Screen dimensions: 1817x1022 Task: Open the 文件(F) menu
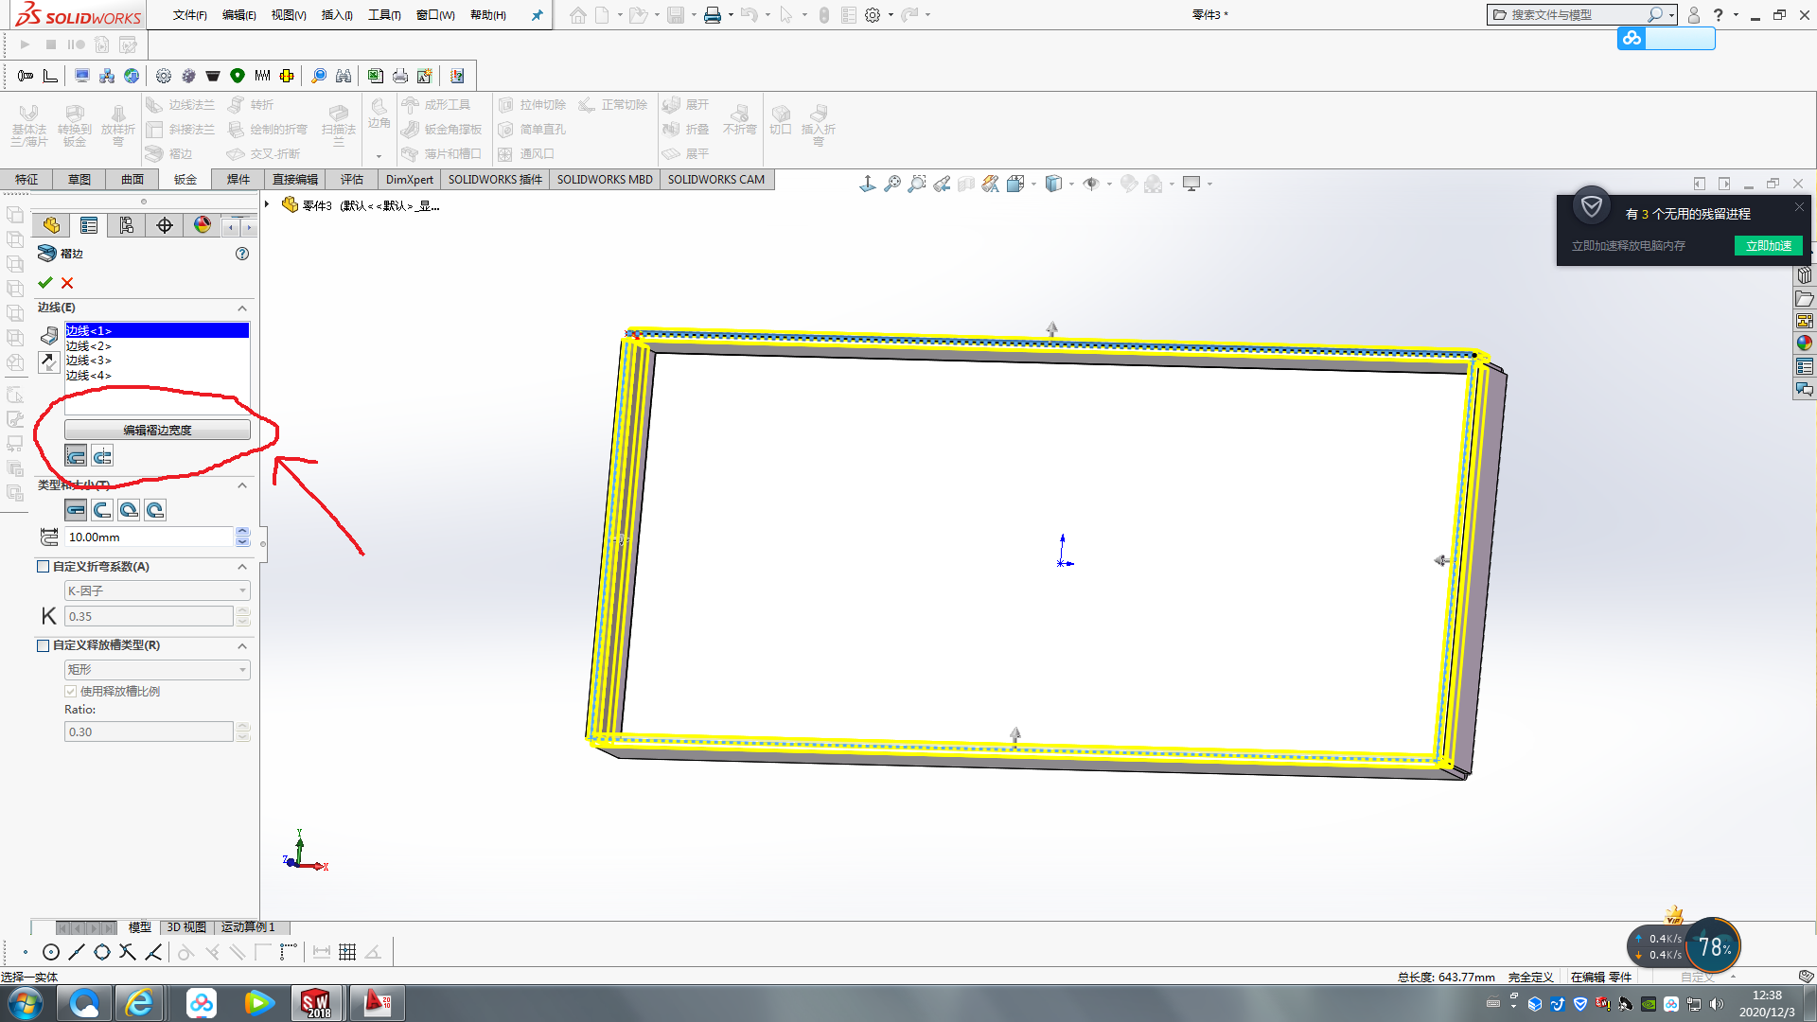point(189,15)
